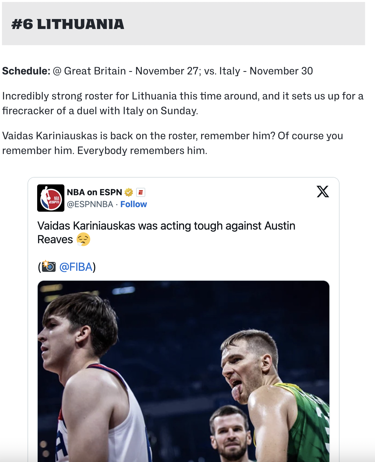This screenshot has width=375, height=462.
Task: Click the emoji after the word Reaves
Action: (83, 239)
